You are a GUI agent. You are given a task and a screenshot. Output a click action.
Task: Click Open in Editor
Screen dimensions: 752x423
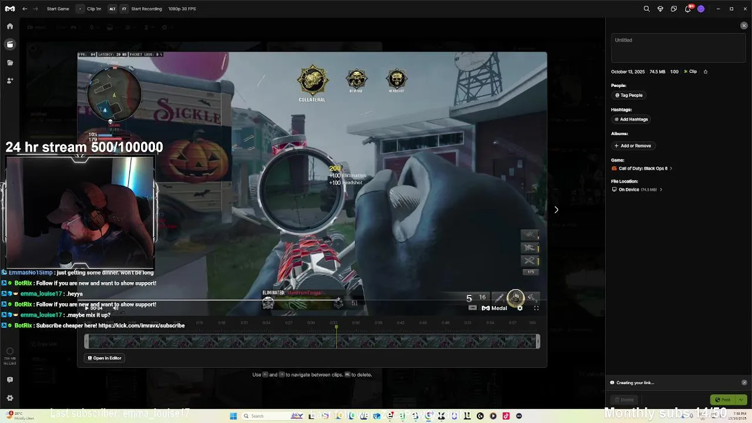(105, 358)
